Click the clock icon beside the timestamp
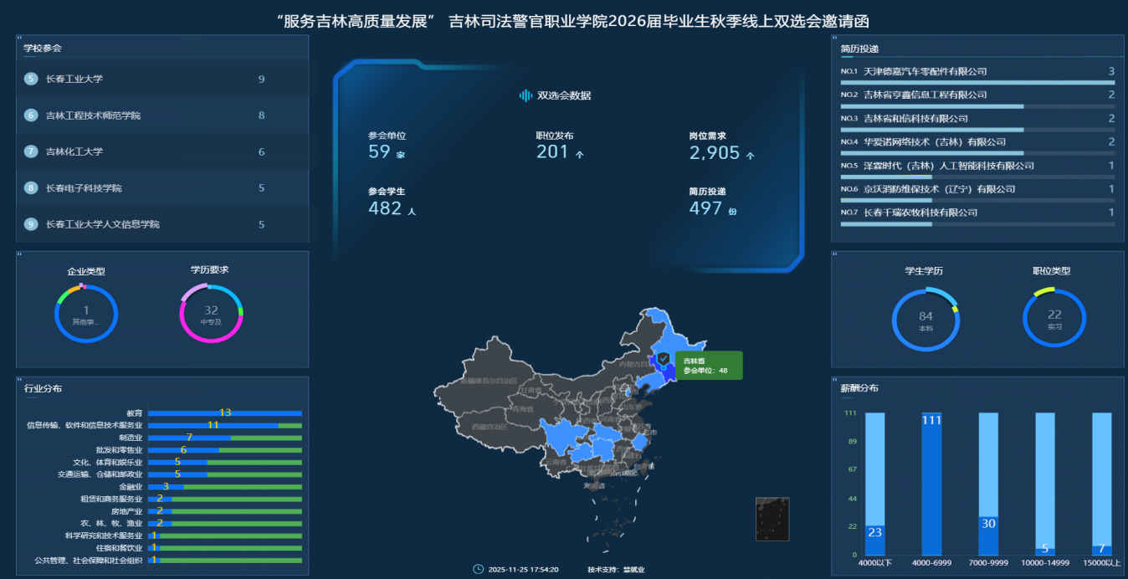Screen dimensions: 1128x579 coord(478,569)
